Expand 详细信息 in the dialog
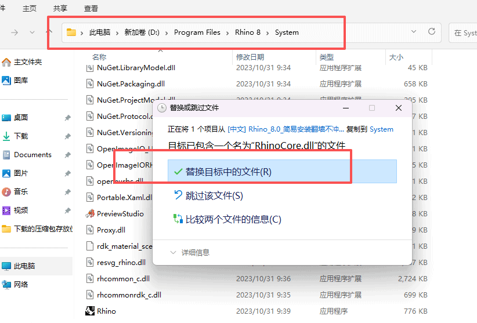This screenshot has height=323, width=477. (x=190, y=252)
